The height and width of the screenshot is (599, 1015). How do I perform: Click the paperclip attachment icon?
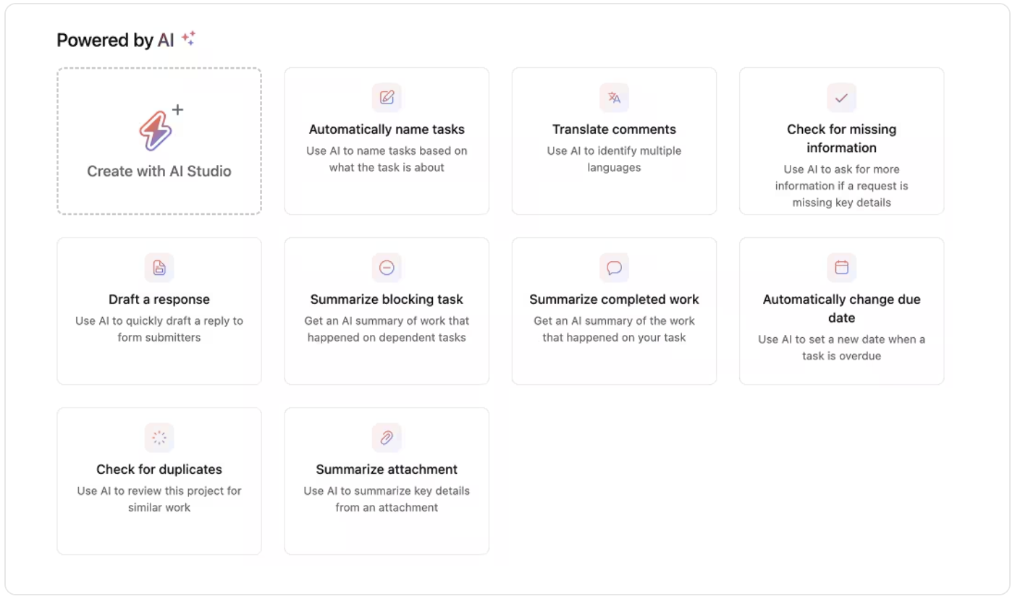point(387,438)
